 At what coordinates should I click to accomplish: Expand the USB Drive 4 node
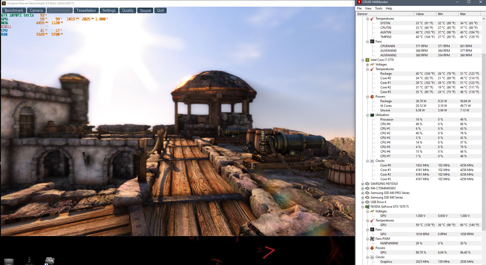[363, 202]
